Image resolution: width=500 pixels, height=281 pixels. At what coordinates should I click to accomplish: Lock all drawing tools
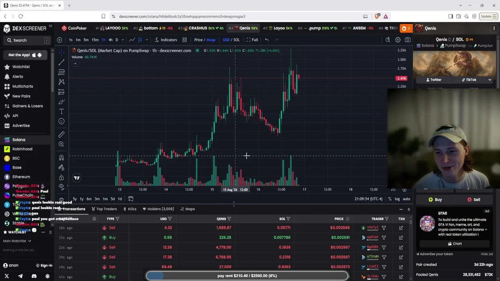pos(61,177)
